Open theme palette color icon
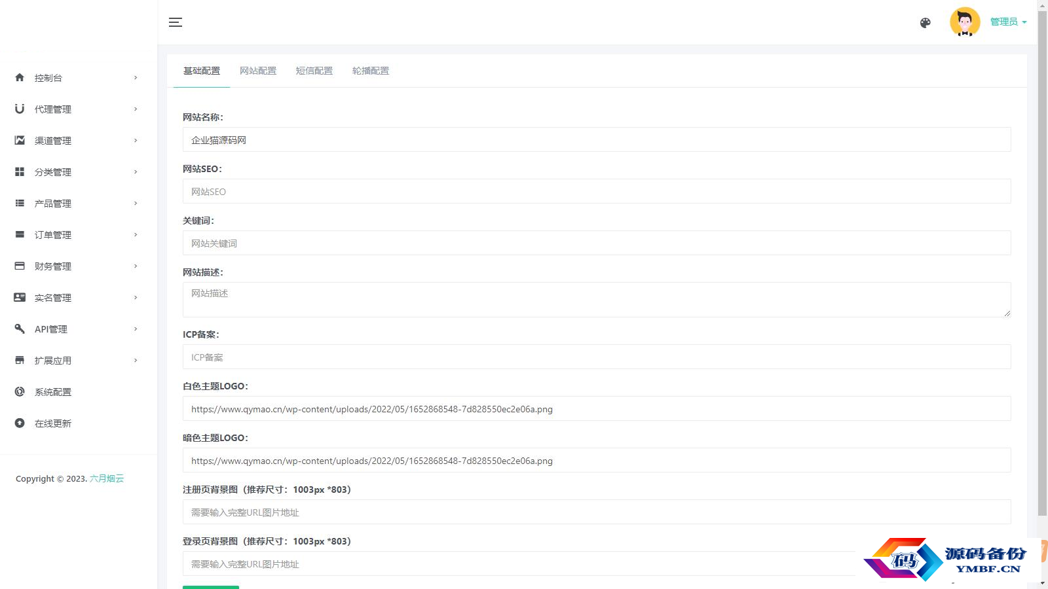Viewport: 1048px width, 589px height. [x=926, y=23]
